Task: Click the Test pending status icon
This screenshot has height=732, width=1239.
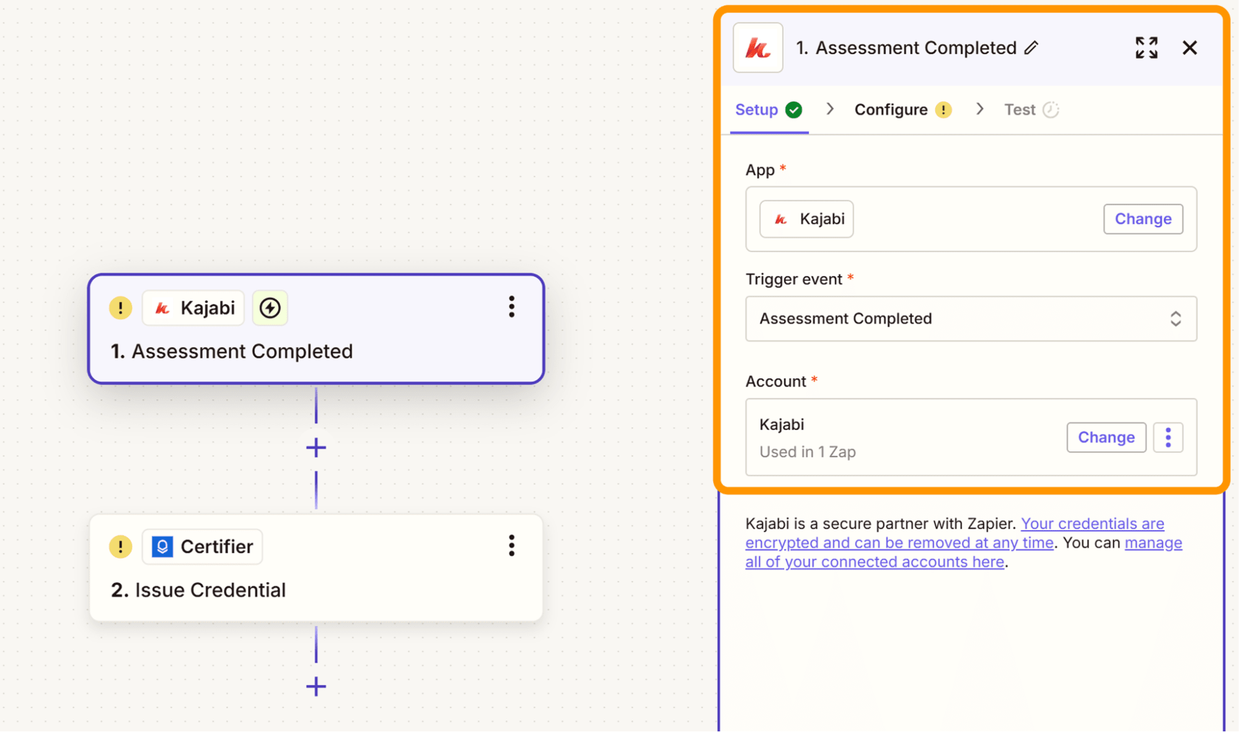Action: click(1051, 110)
